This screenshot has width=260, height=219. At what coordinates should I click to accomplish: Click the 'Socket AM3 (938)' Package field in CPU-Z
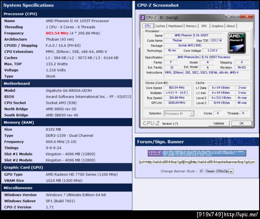tap(193, 45)
